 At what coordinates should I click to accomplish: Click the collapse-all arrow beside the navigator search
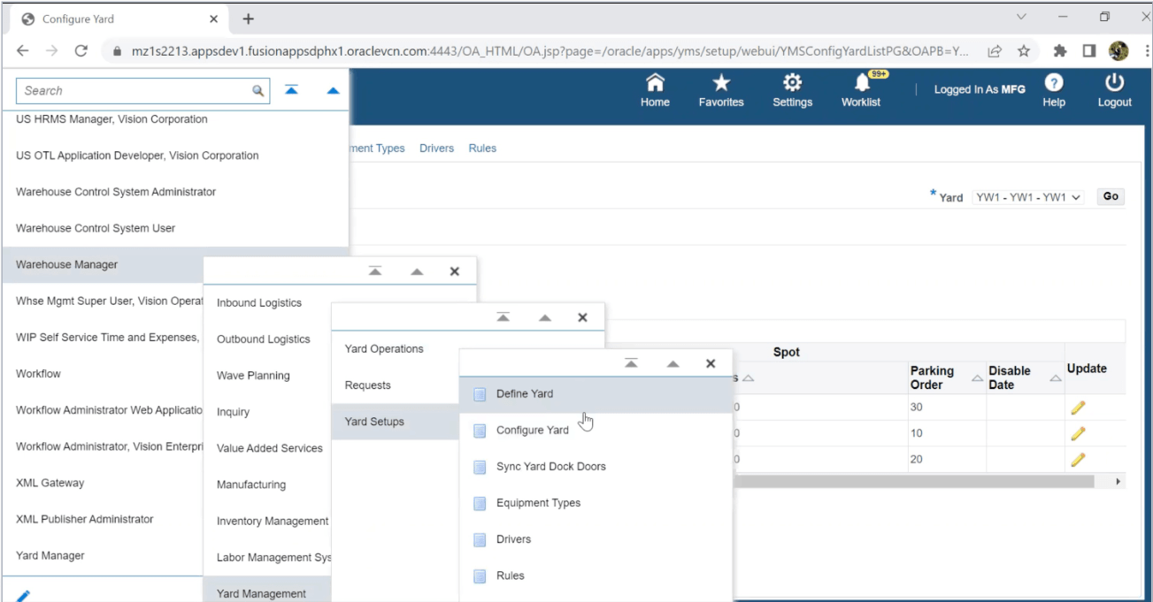(291, 90)
